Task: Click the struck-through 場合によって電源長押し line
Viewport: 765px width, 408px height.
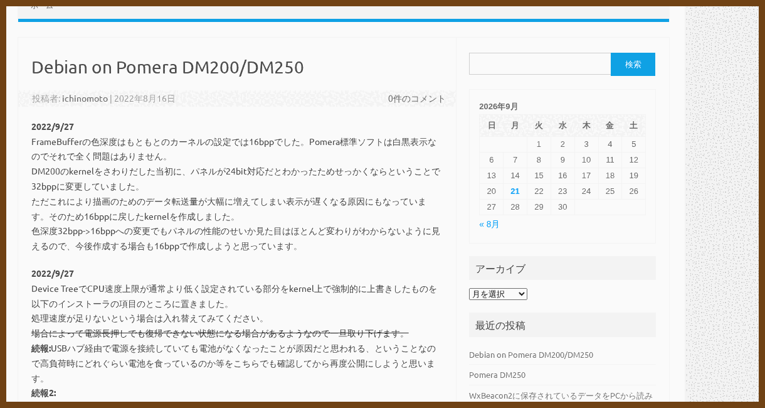Action: click(x=220, y=333)
